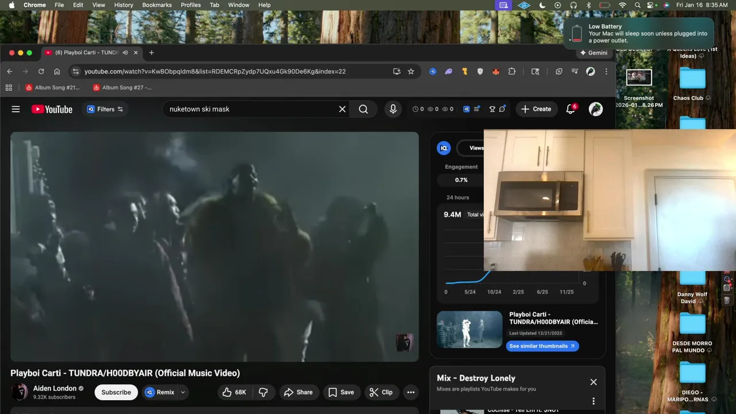Open the vidIQ extension in Chrome toolbar
The image size is (736, 414).
click(433, 71)
